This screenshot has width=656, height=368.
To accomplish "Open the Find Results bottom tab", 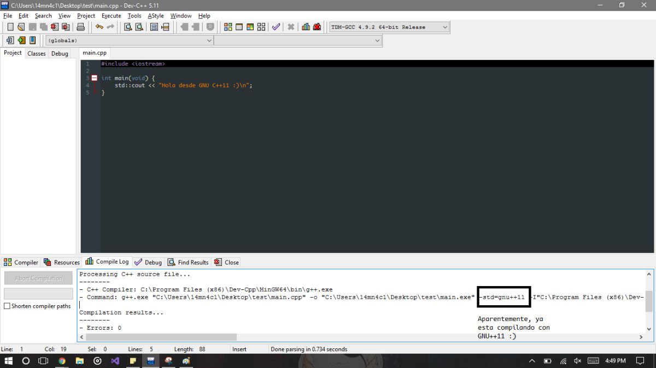I will pyautogui.click(x=188, y=263).
